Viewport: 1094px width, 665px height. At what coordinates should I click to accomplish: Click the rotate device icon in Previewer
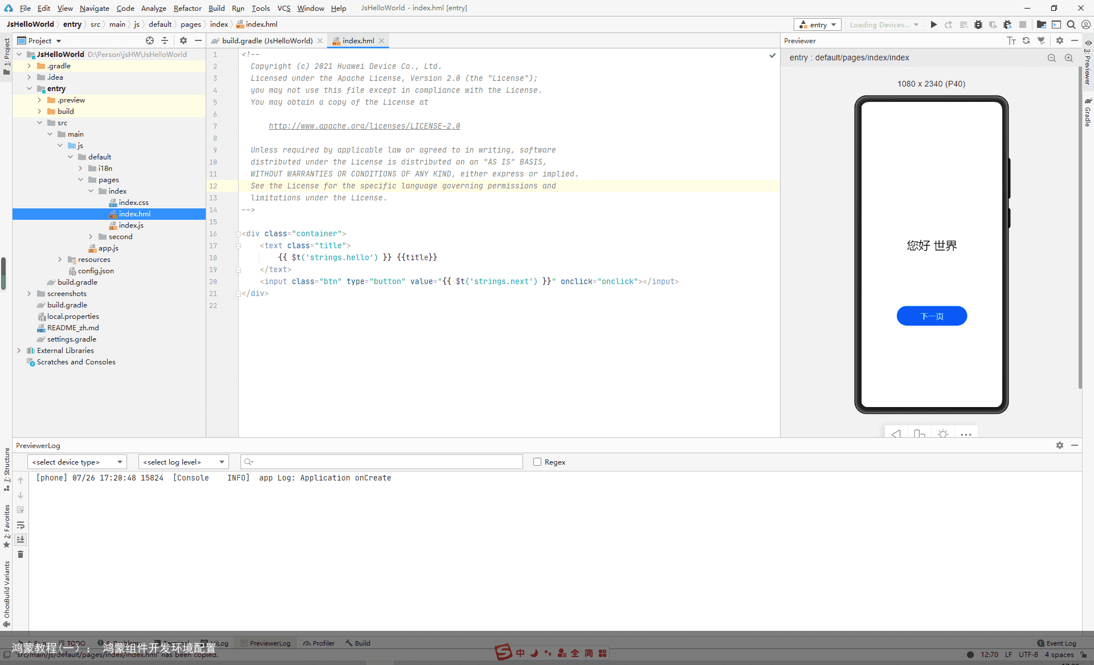coord(920,433)
